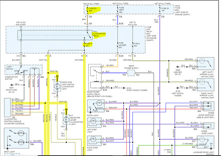Click the A/T SELECTOR LEVER ILLUMINATION LIGHT label
Image resolution: width=221 pixels, height=156 pixels.
pyautogui.click(x=76, y=120)
